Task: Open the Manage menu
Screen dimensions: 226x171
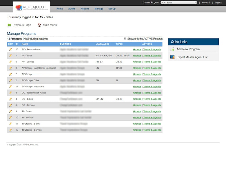Action: coord(99,9)
